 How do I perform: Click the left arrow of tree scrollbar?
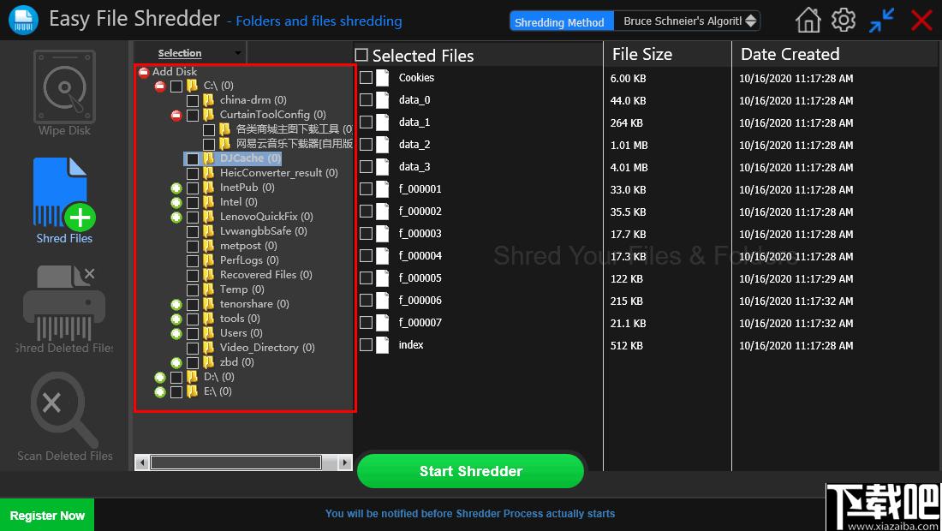pos(142,462)
